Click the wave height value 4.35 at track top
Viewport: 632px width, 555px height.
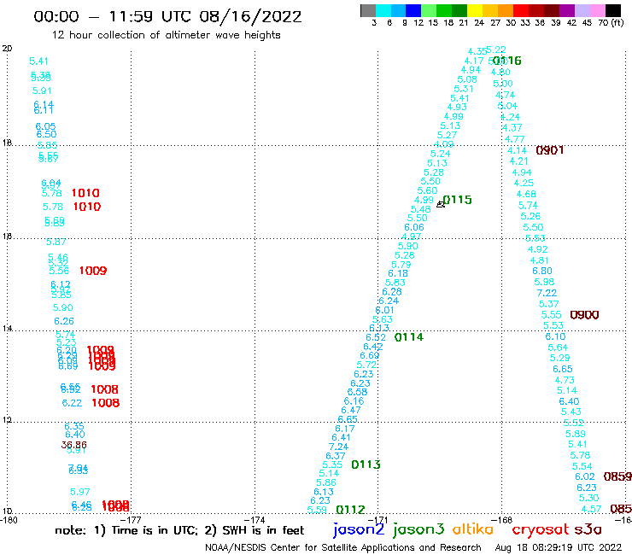coord(477,51)
